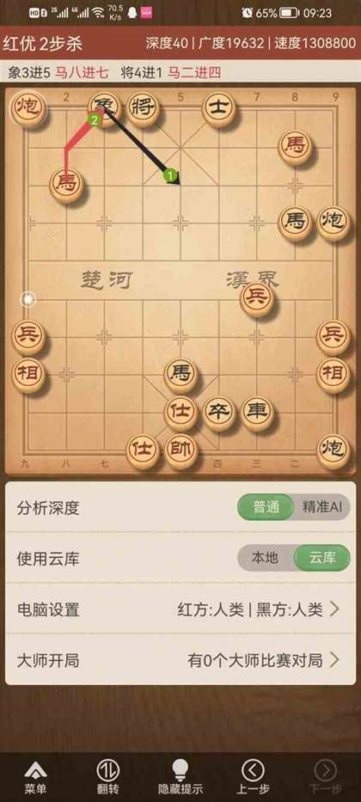
Task: Tap the 象3进5 move text
Action: (28, 72)
